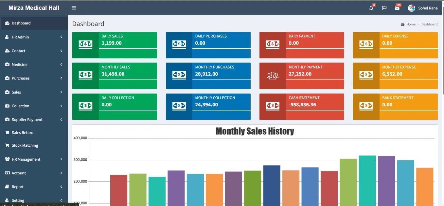
Task: Expand the HR Admin chevron
Action: click(61, 37)
